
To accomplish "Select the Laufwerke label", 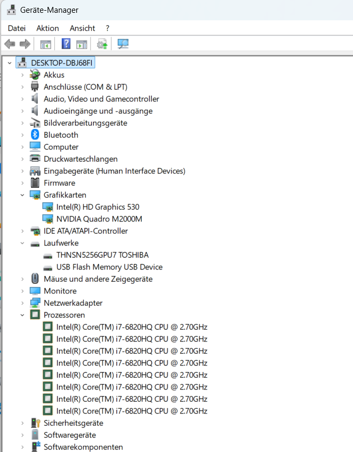I will (x=61, y=243).
